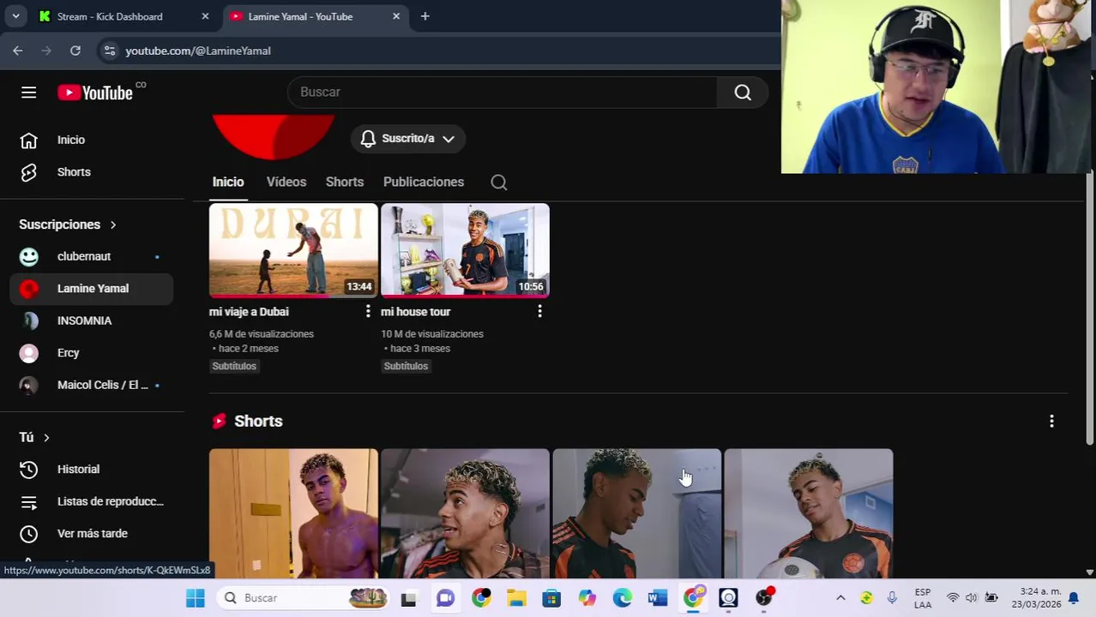Open the Suscrito/a notification dropdown
1096x617 pixels.
pos(408,139)
